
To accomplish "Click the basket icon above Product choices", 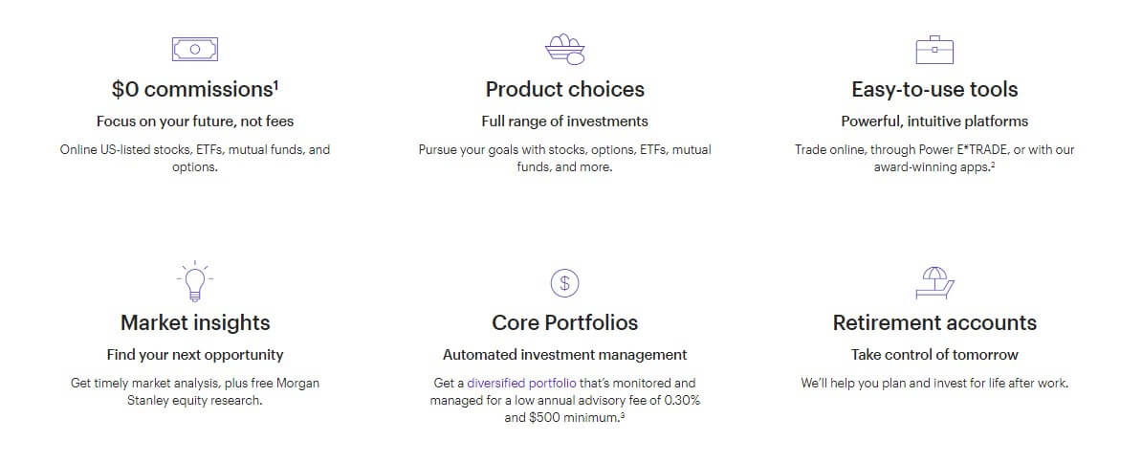I will coord(564,49).
